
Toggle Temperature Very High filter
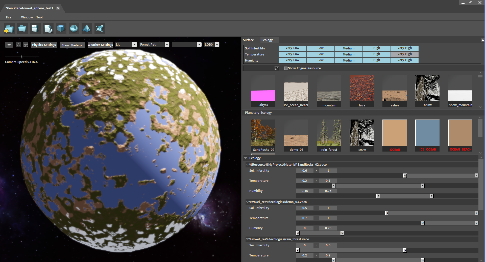coord(404,54)
